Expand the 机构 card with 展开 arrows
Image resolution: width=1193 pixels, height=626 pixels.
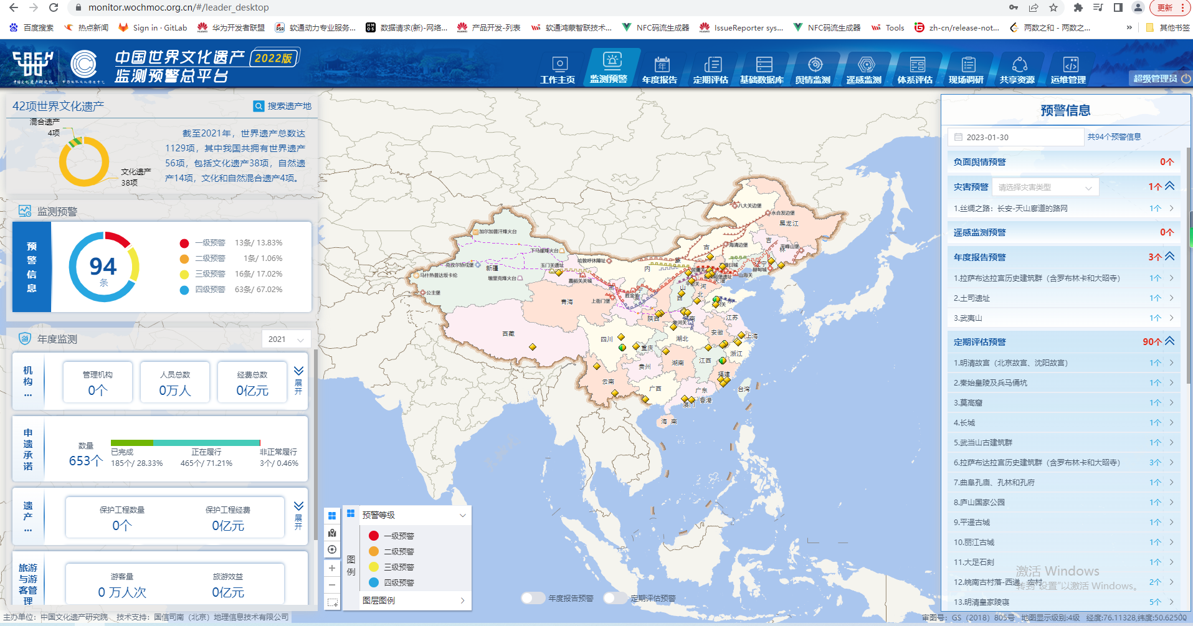(x=298, y=381)
